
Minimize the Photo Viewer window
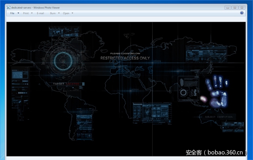point(228,8)
